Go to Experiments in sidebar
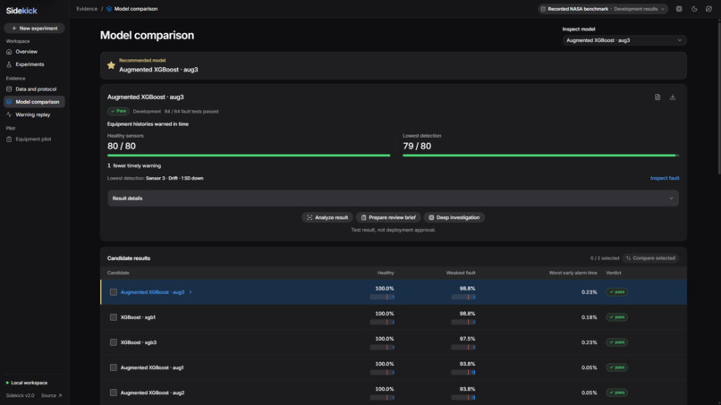The width and height of the screenshot is (721, 405). click(x=34, y=64)
